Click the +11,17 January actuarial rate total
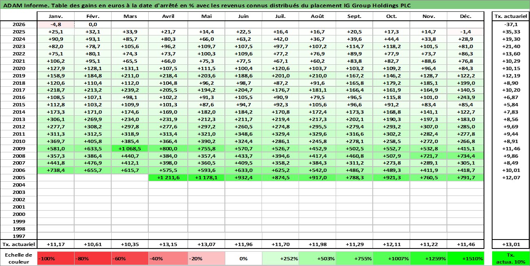The width and height of the screenshot is (530, 266). pos(55,244)
